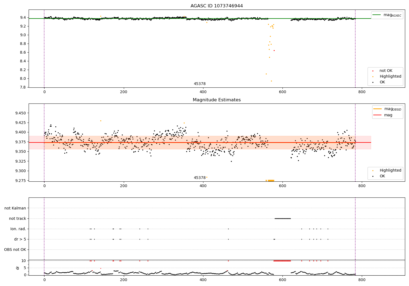The height and width of the screenshot is (286, 409).
Task: Click the 8.4 tick on top plot
Action: click(x=23, y=61)
